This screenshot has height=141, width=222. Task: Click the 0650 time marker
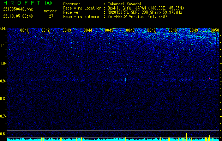pyautogui.click(x=215, y=30)
